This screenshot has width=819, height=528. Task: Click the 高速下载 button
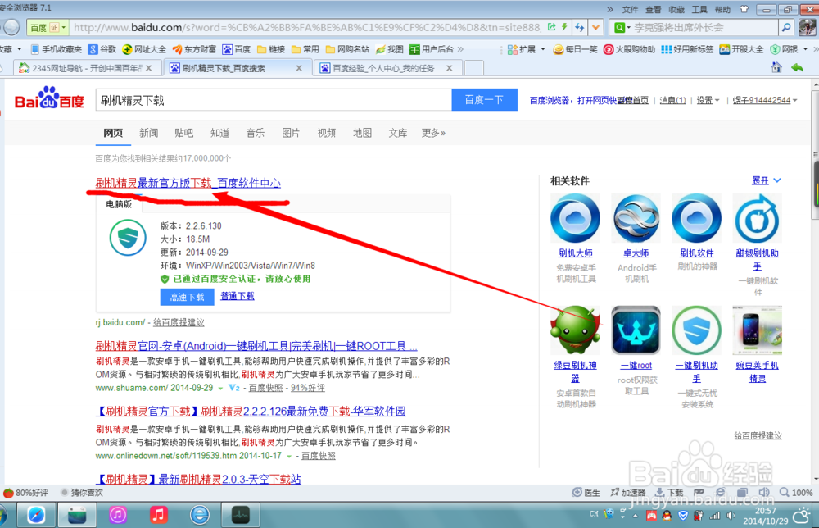tap(187, 297)
